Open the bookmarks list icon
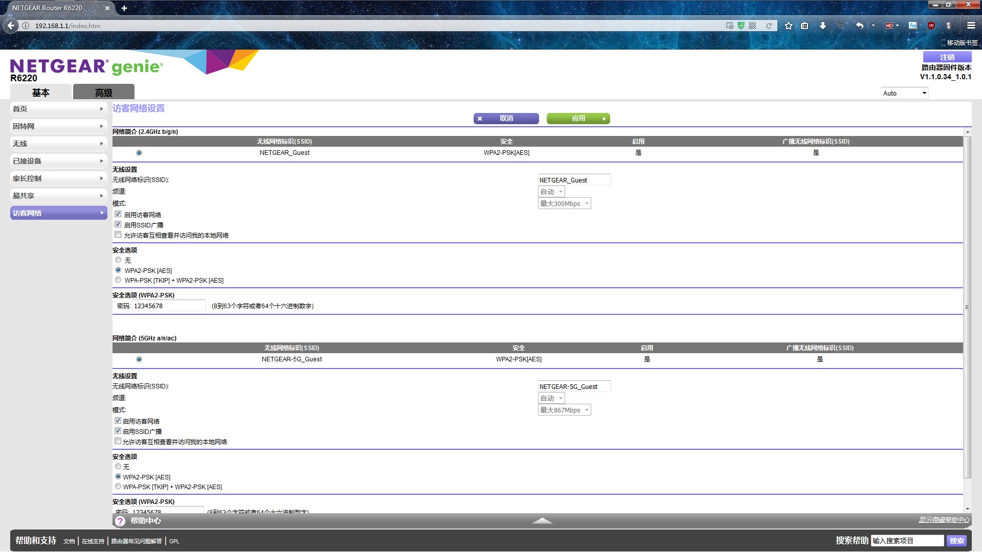The height and width of the screenshot is (552, 982). [805, 26]
